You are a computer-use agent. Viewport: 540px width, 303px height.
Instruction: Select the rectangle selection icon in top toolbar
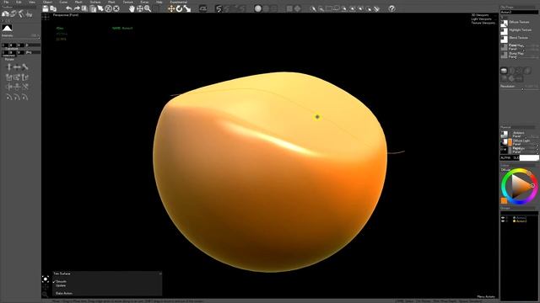click(x=329, y=9)
